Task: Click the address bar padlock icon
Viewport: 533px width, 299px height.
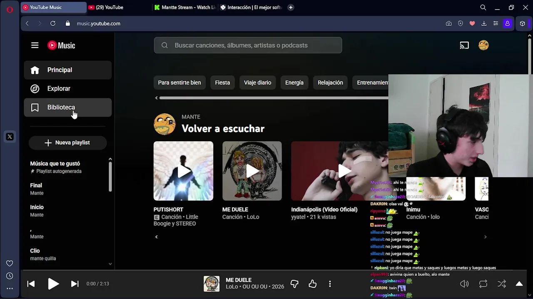Action: [x=68, y=24]
